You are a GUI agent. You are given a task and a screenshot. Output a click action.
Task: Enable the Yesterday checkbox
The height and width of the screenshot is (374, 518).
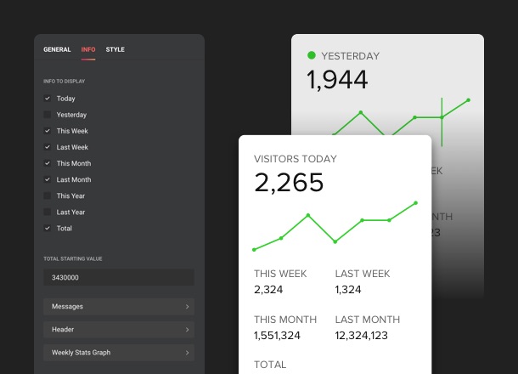point(48,115)
